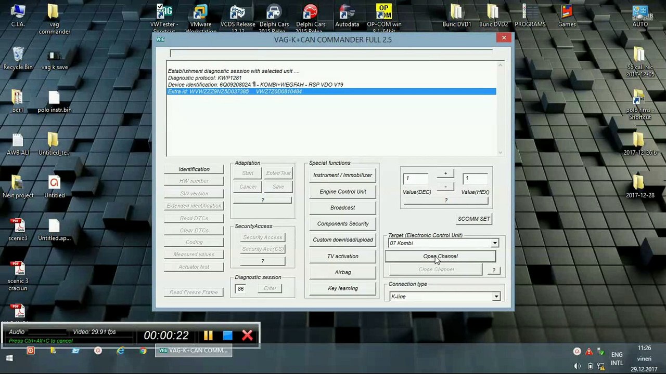Select the polo instr.bin file

tap(54, 101)
